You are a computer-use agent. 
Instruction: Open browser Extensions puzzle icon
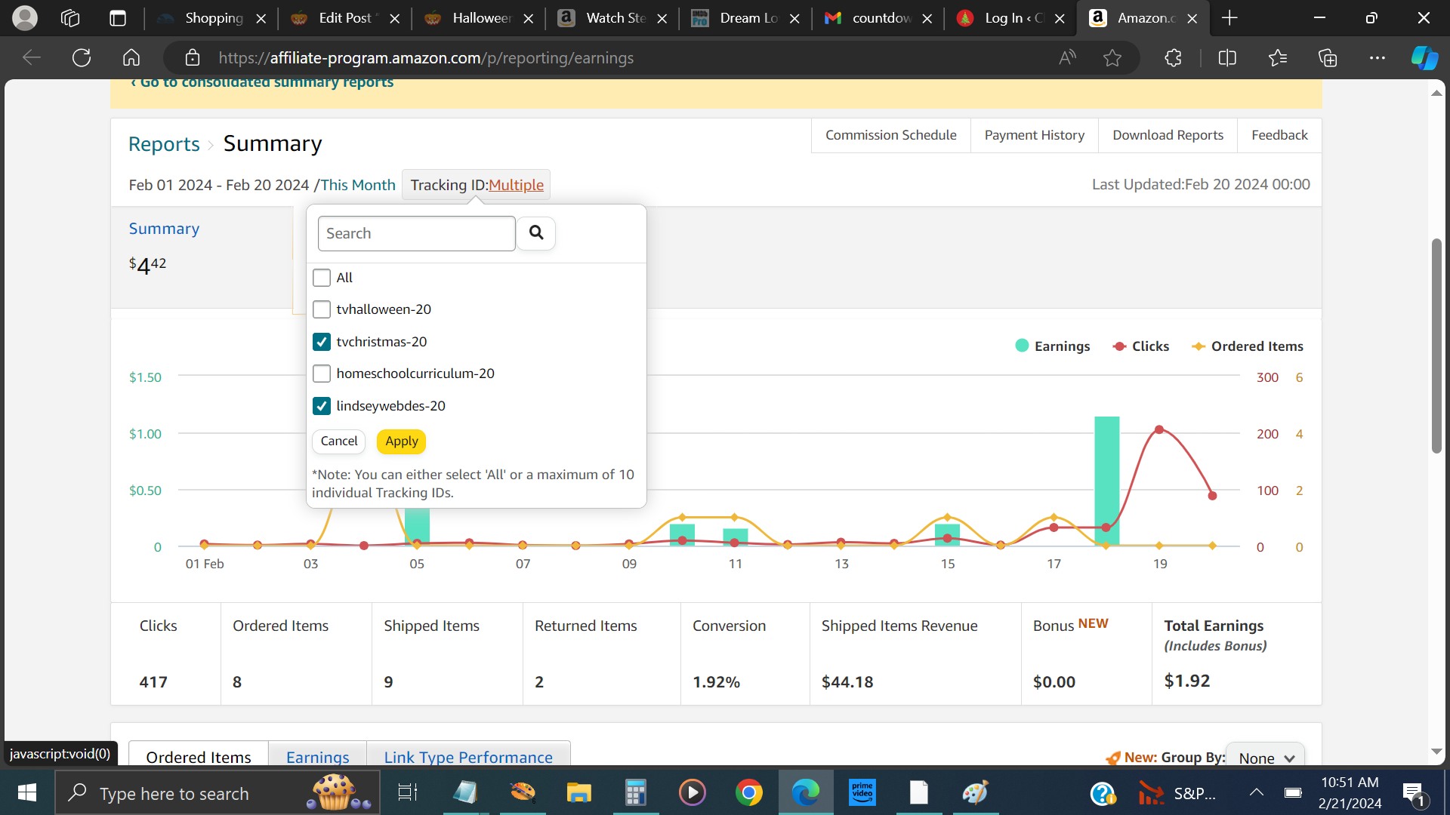pyautogui.click(x=1173, y=57)
